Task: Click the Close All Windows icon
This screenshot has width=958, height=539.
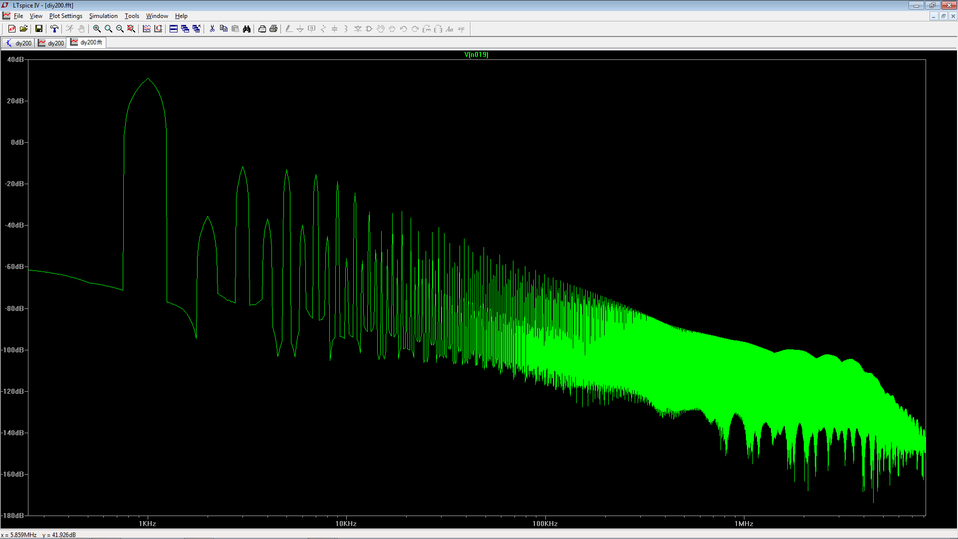Action: coord(197,29)
